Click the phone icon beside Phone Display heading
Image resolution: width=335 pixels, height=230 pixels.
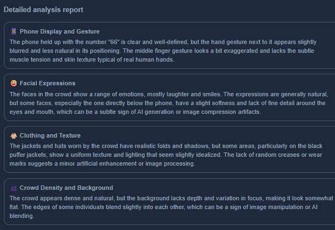pyautogui.click(x=13, y=31)
